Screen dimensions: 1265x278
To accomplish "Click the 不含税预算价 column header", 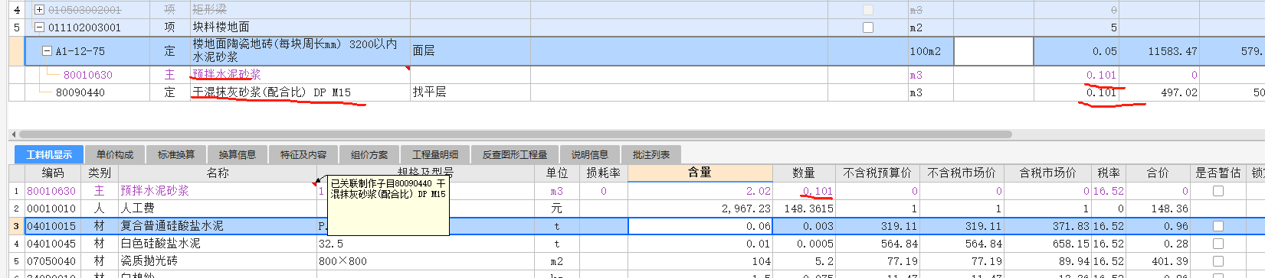I will pyautogui.click(x=878, y=173).
